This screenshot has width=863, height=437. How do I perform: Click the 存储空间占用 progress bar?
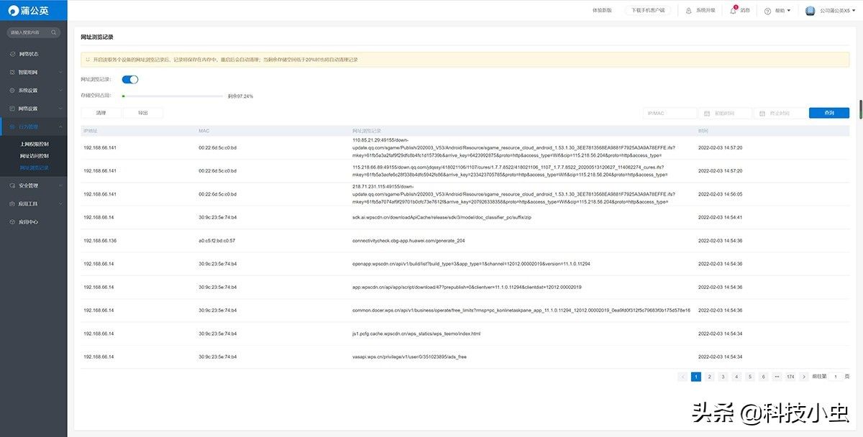pyautogui.click(x=173, y=96)
